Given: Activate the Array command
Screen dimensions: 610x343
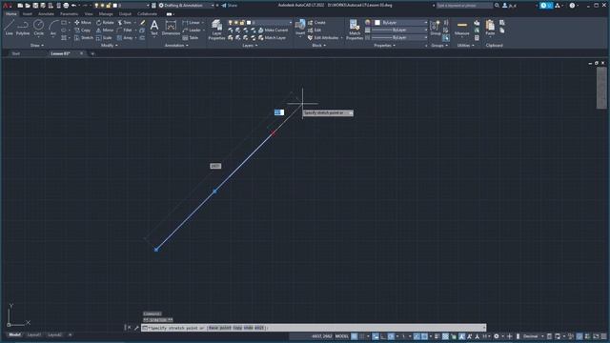Looking at the screenshot, I should (125, 38).
